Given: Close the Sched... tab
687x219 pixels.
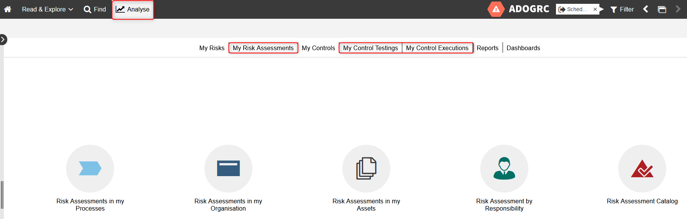Looking at the screenshot, I should pos(595,9).
